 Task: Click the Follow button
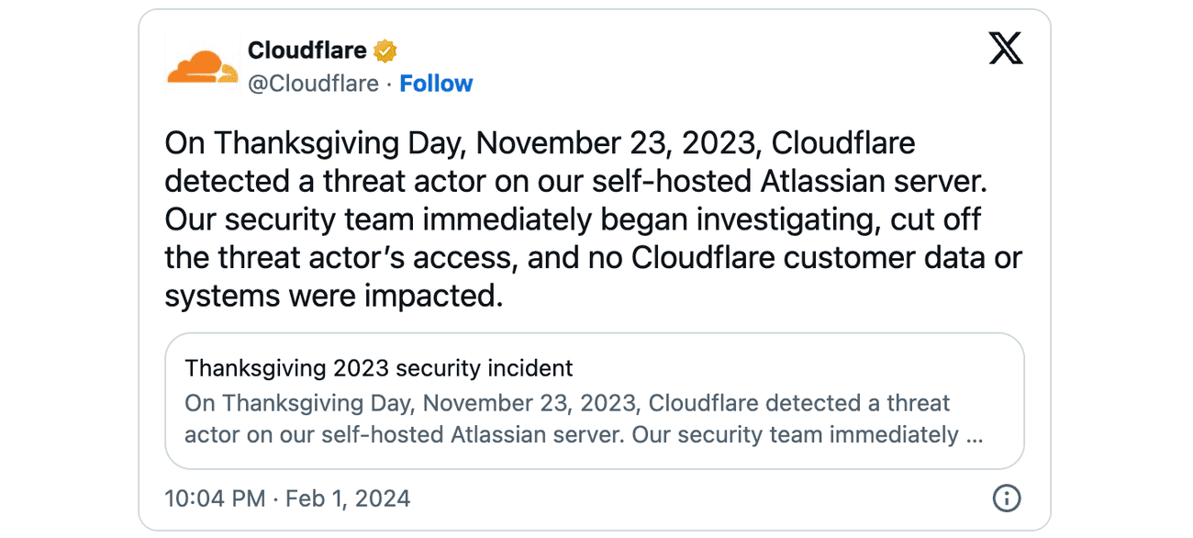click(x=436, y=83)
